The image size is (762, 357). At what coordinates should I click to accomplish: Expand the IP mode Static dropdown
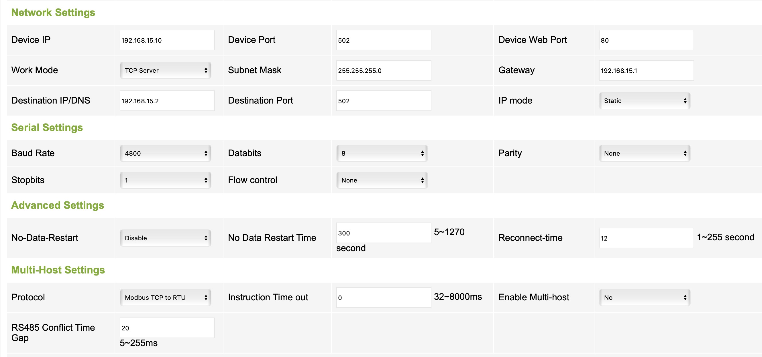[x=645, y=101]
